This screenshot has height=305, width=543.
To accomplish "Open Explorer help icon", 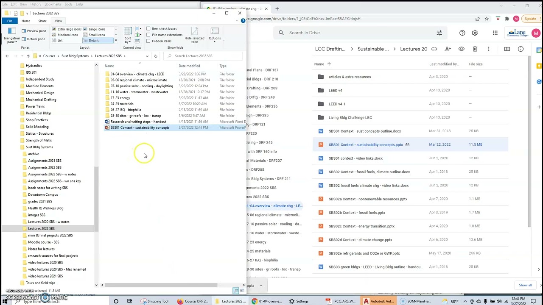I will (x=243, y=21).
